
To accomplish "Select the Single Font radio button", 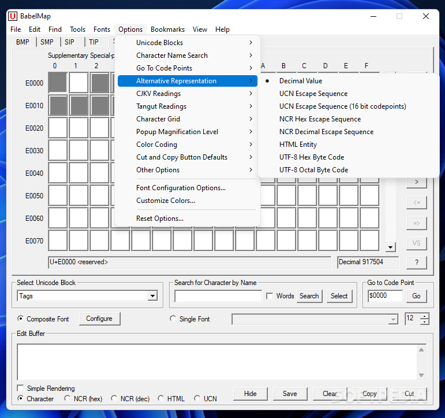I will 173,319.
